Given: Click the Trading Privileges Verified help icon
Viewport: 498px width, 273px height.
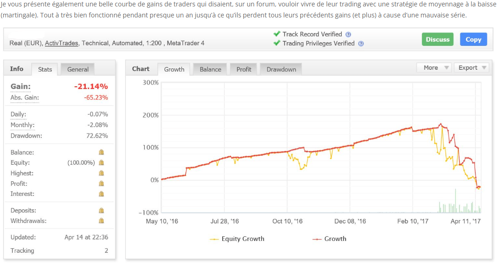Looking at the screenshot, I should (x=361, y=44).
